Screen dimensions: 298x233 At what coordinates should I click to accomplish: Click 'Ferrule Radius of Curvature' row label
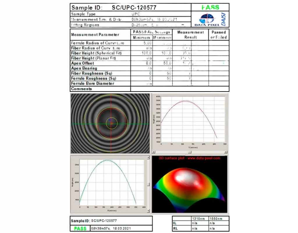(97, 43)
